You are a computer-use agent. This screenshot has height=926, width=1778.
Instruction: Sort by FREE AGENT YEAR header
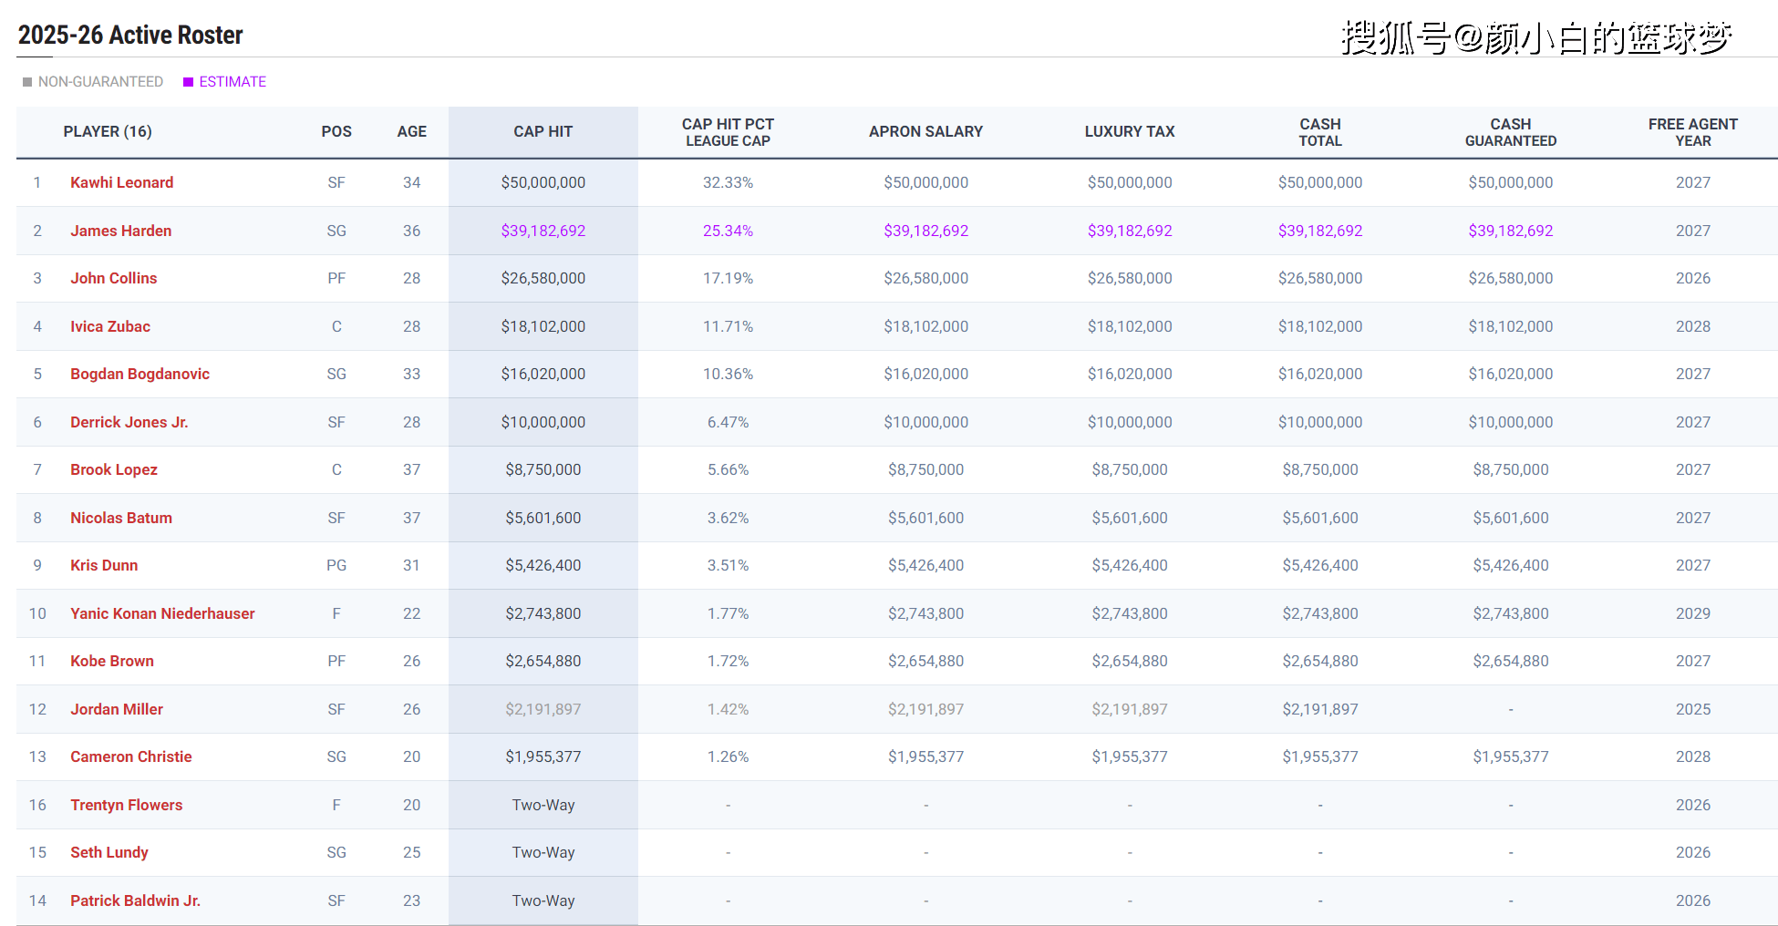pos(1692,132)
